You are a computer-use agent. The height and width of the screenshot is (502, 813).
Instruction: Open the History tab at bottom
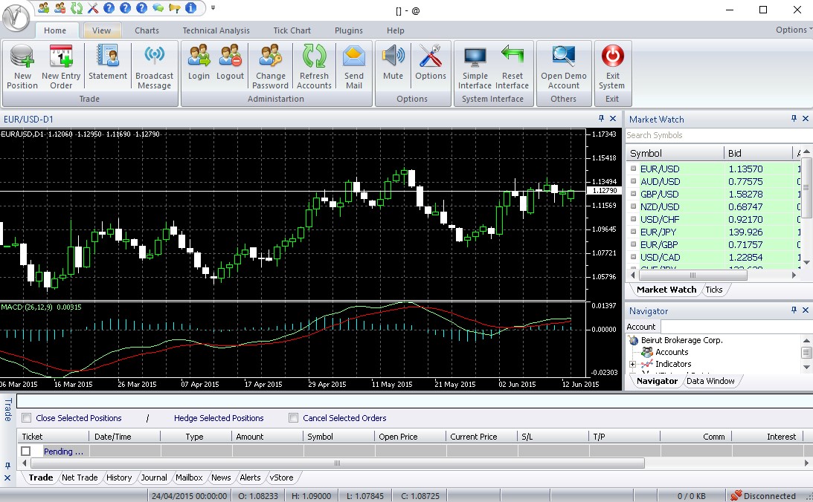point(118,477)
